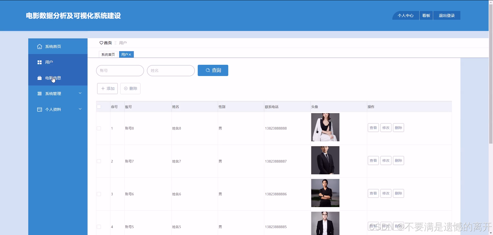Click 查看 for row 账号6
This screenshot has height=235, width=493.
tap(373, 193)
